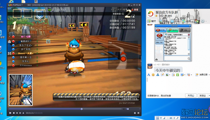
Task: Open the IME soft keyboard icon
Action: (171, 118)
